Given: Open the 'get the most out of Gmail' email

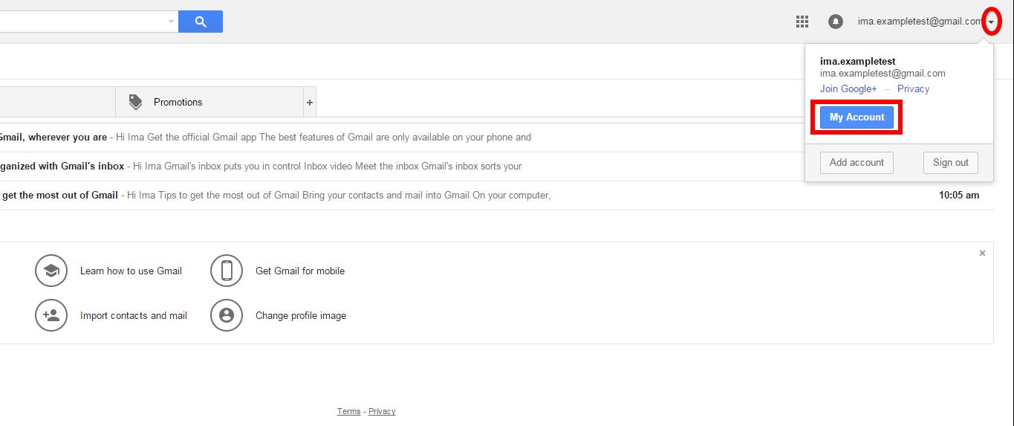Looking at the screenshot, I should 497,196.
